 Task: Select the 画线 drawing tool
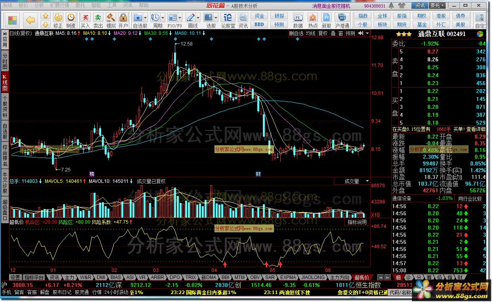[x=191, y=18]
